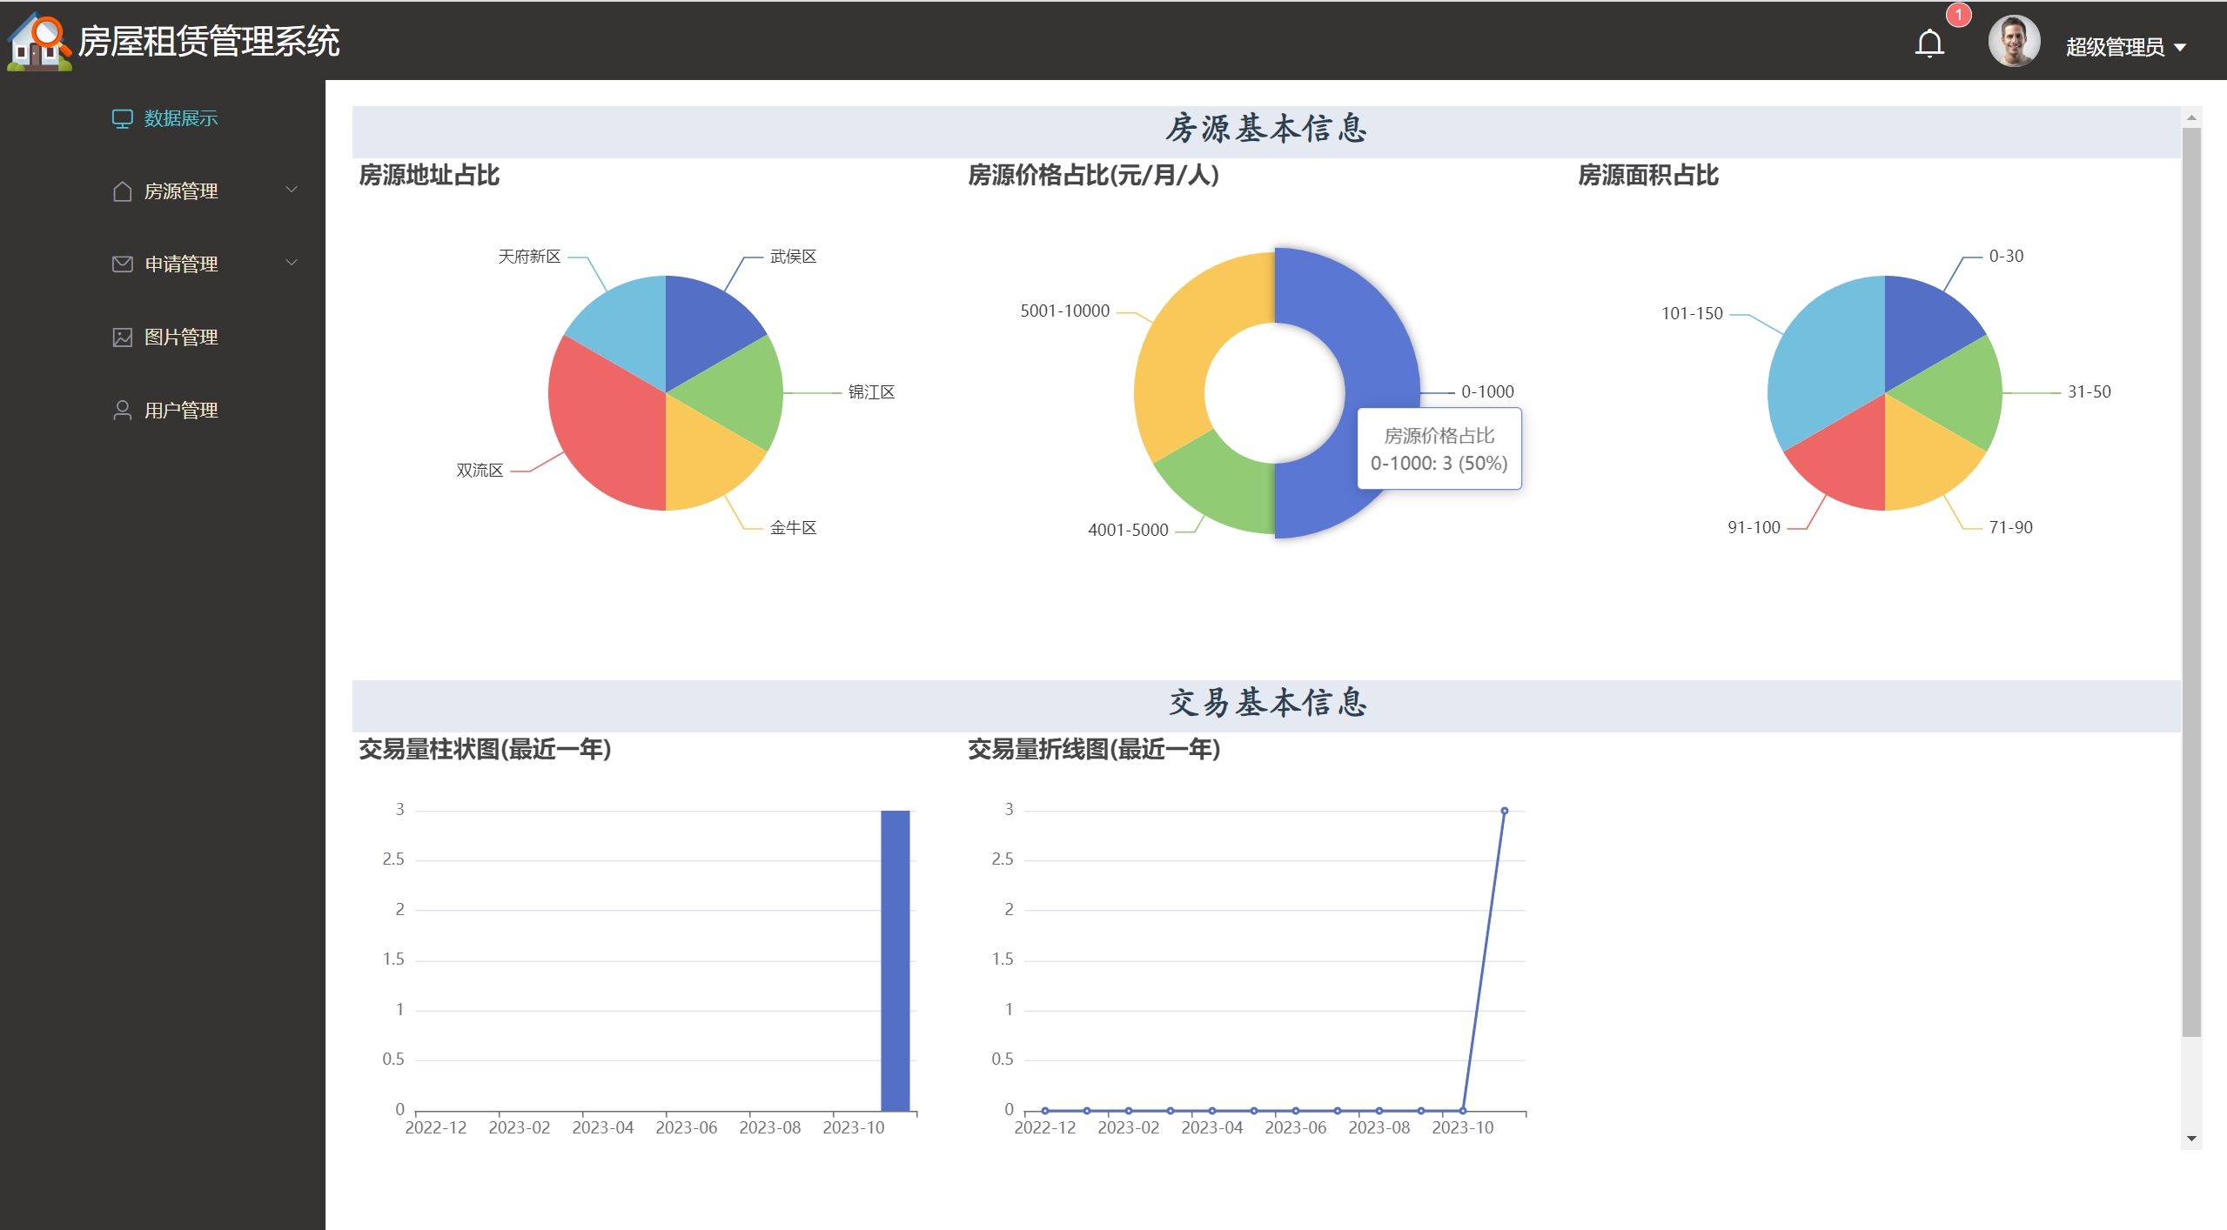Click the notification bell icon
Image resolution: width=2227 pixels, height=1230 pixels.
[x=1929, y=43]
